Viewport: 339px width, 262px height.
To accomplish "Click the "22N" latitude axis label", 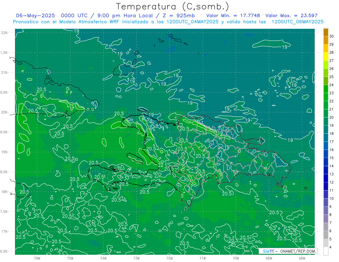I will [x=4, y=33].
